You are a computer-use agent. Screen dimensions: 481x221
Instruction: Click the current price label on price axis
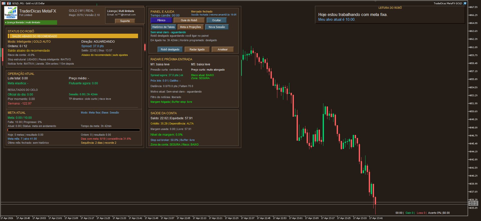tap(473, 203)
